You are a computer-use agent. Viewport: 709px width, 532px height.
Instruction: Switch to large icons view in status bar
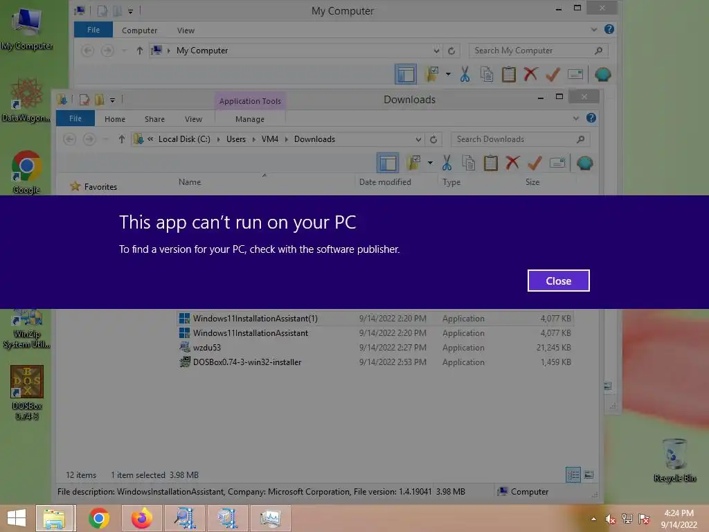point(589,475)
